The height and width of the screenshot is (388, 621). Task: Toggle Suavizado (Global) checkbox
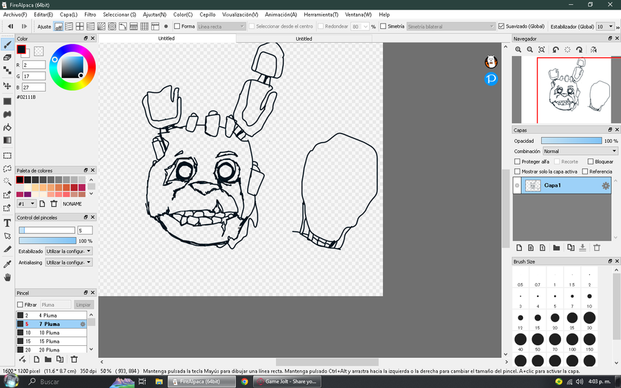pos(502,26)
